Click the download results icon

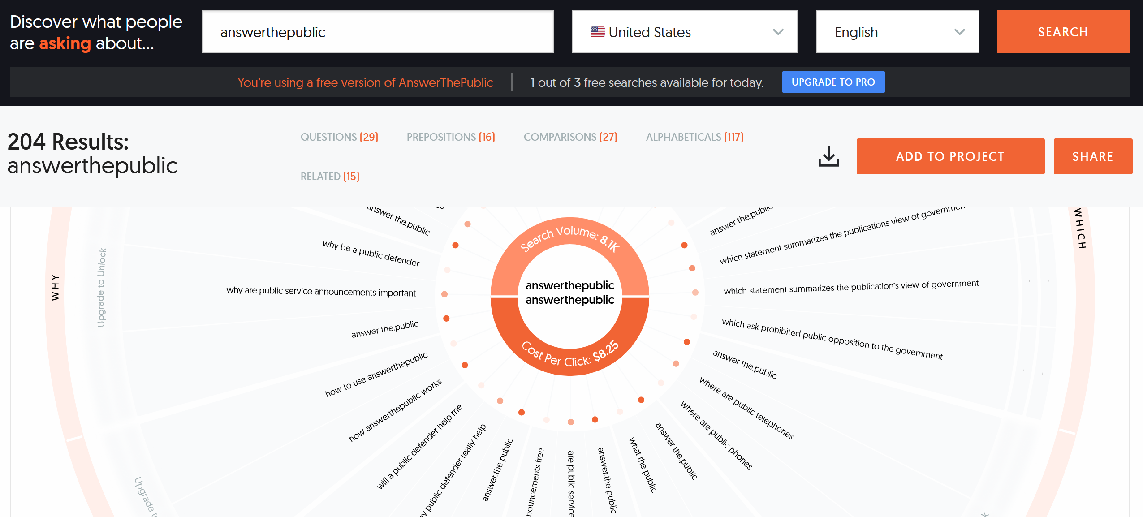(x=828, y=156)
